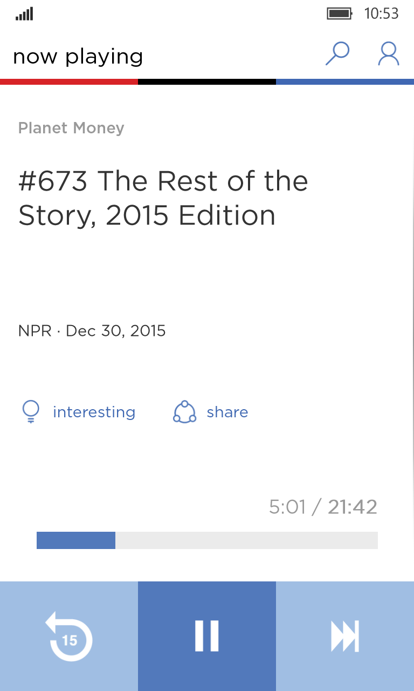Tap the 21:42 total duration

pos(353,507)
